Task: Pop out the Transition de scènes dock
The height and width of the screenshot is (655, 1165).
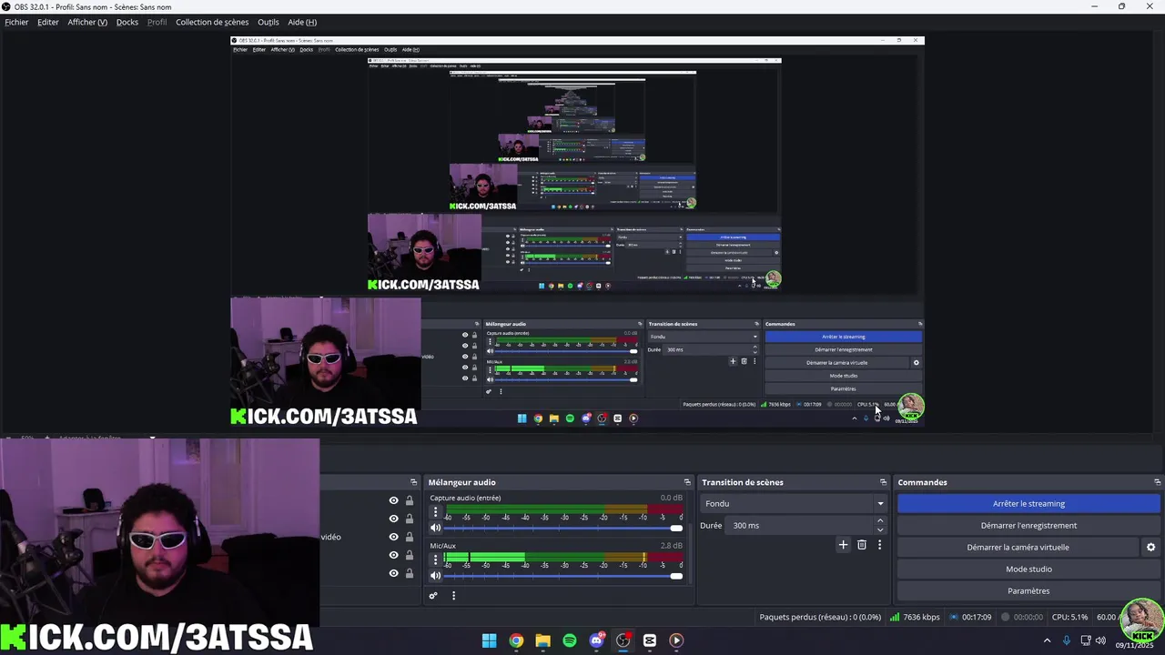Action: coord(883,482)
